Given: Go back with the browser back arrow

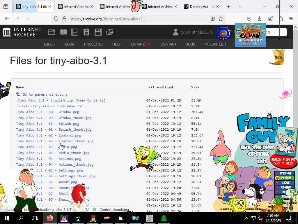Looking at the screenshot, I should click(7, 19).
